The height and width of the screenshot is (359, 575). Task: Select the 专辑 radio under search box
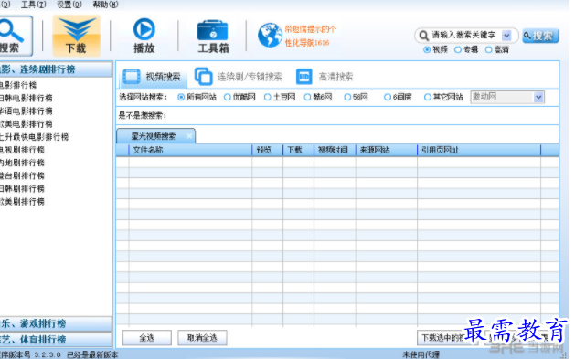pos(458,49)
